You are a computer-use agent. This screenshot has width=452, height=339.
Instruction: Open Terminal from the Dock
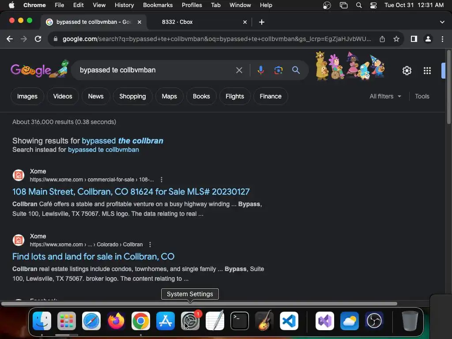pos(240,320)
